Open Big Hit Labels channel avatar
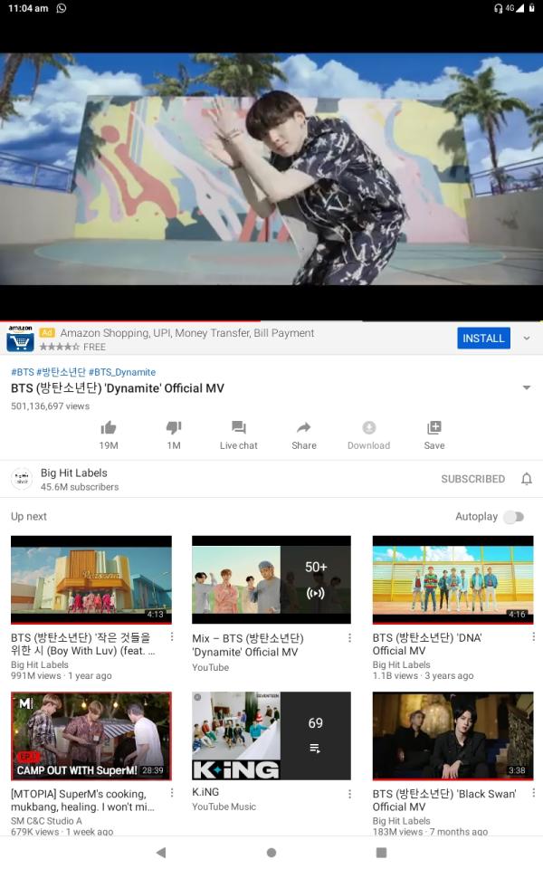Image resolution: width=543 pixels, height=869 pixels. pos(22,479)
